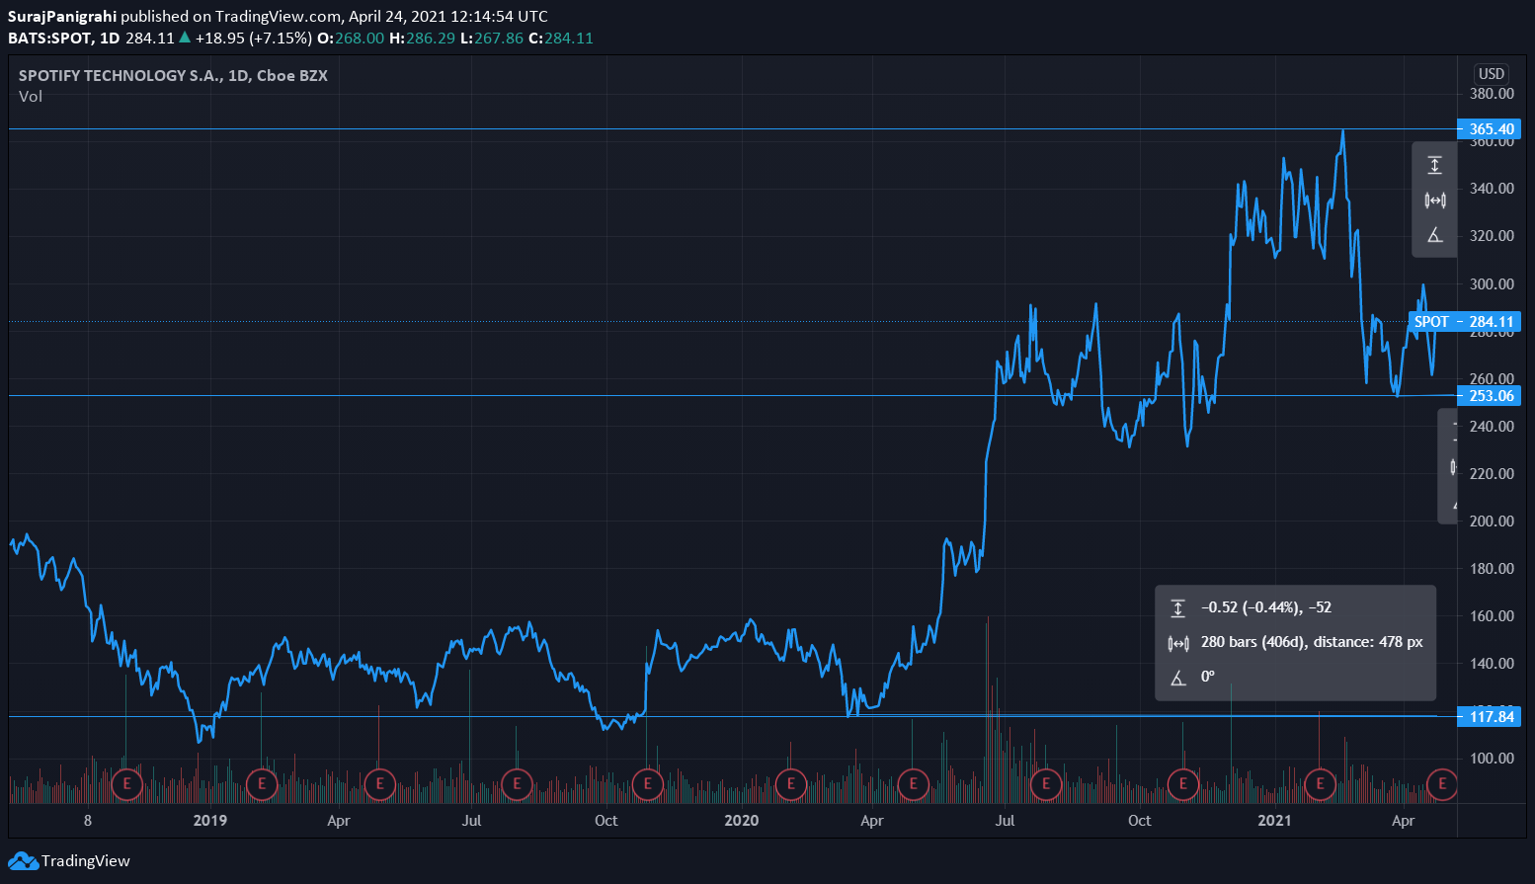Click bars range icon beside 280 bars text
The width and height of the screenshot is (1535, 884).
(1177, 643)
